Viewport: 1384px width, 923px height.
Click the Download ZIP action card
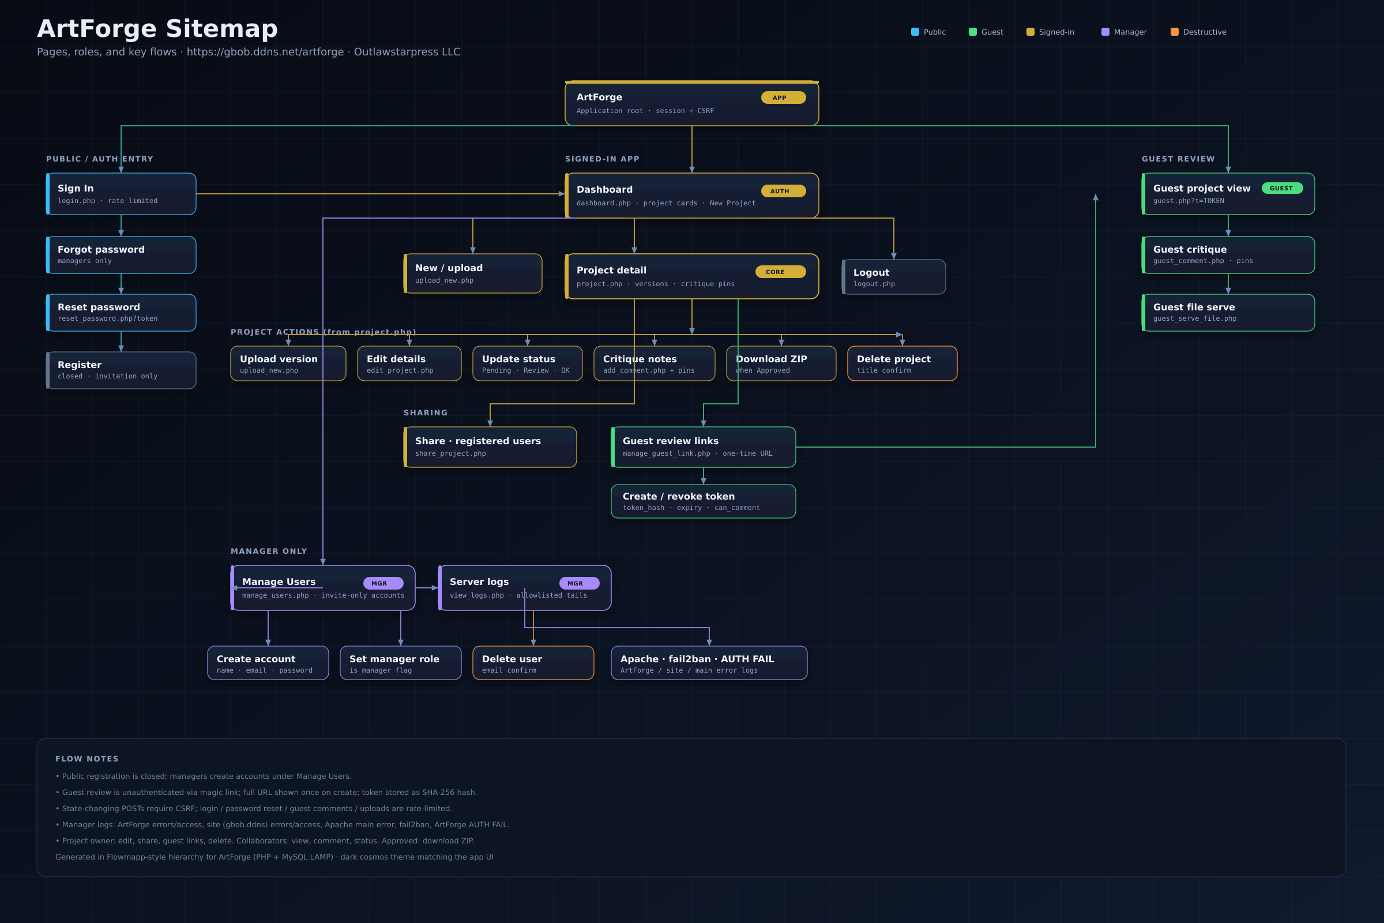click(781, 363)
